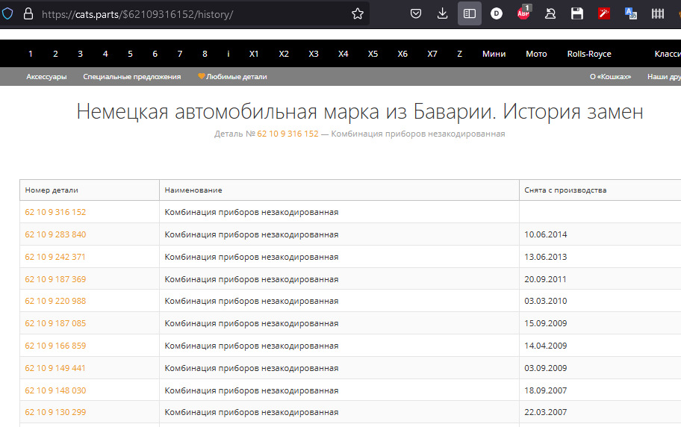
Task: Click the tracking protection shield icon
Action: [x=7, y=14]
